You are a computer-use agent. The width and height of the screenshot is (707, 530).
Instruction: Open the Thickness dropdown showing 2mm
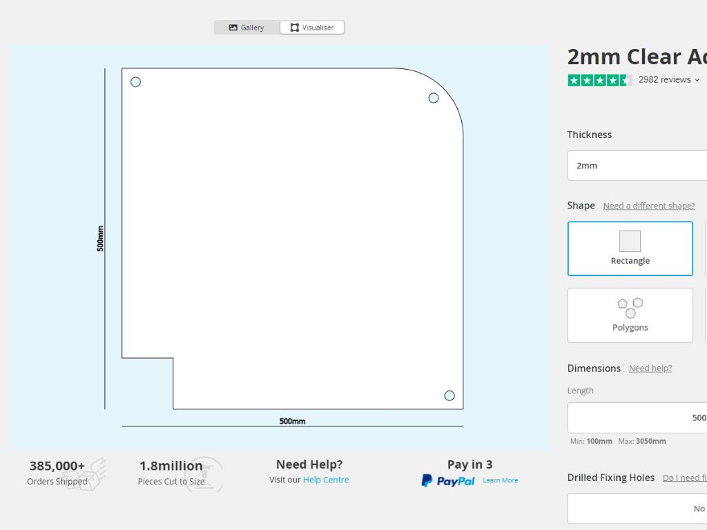point(637,166)
